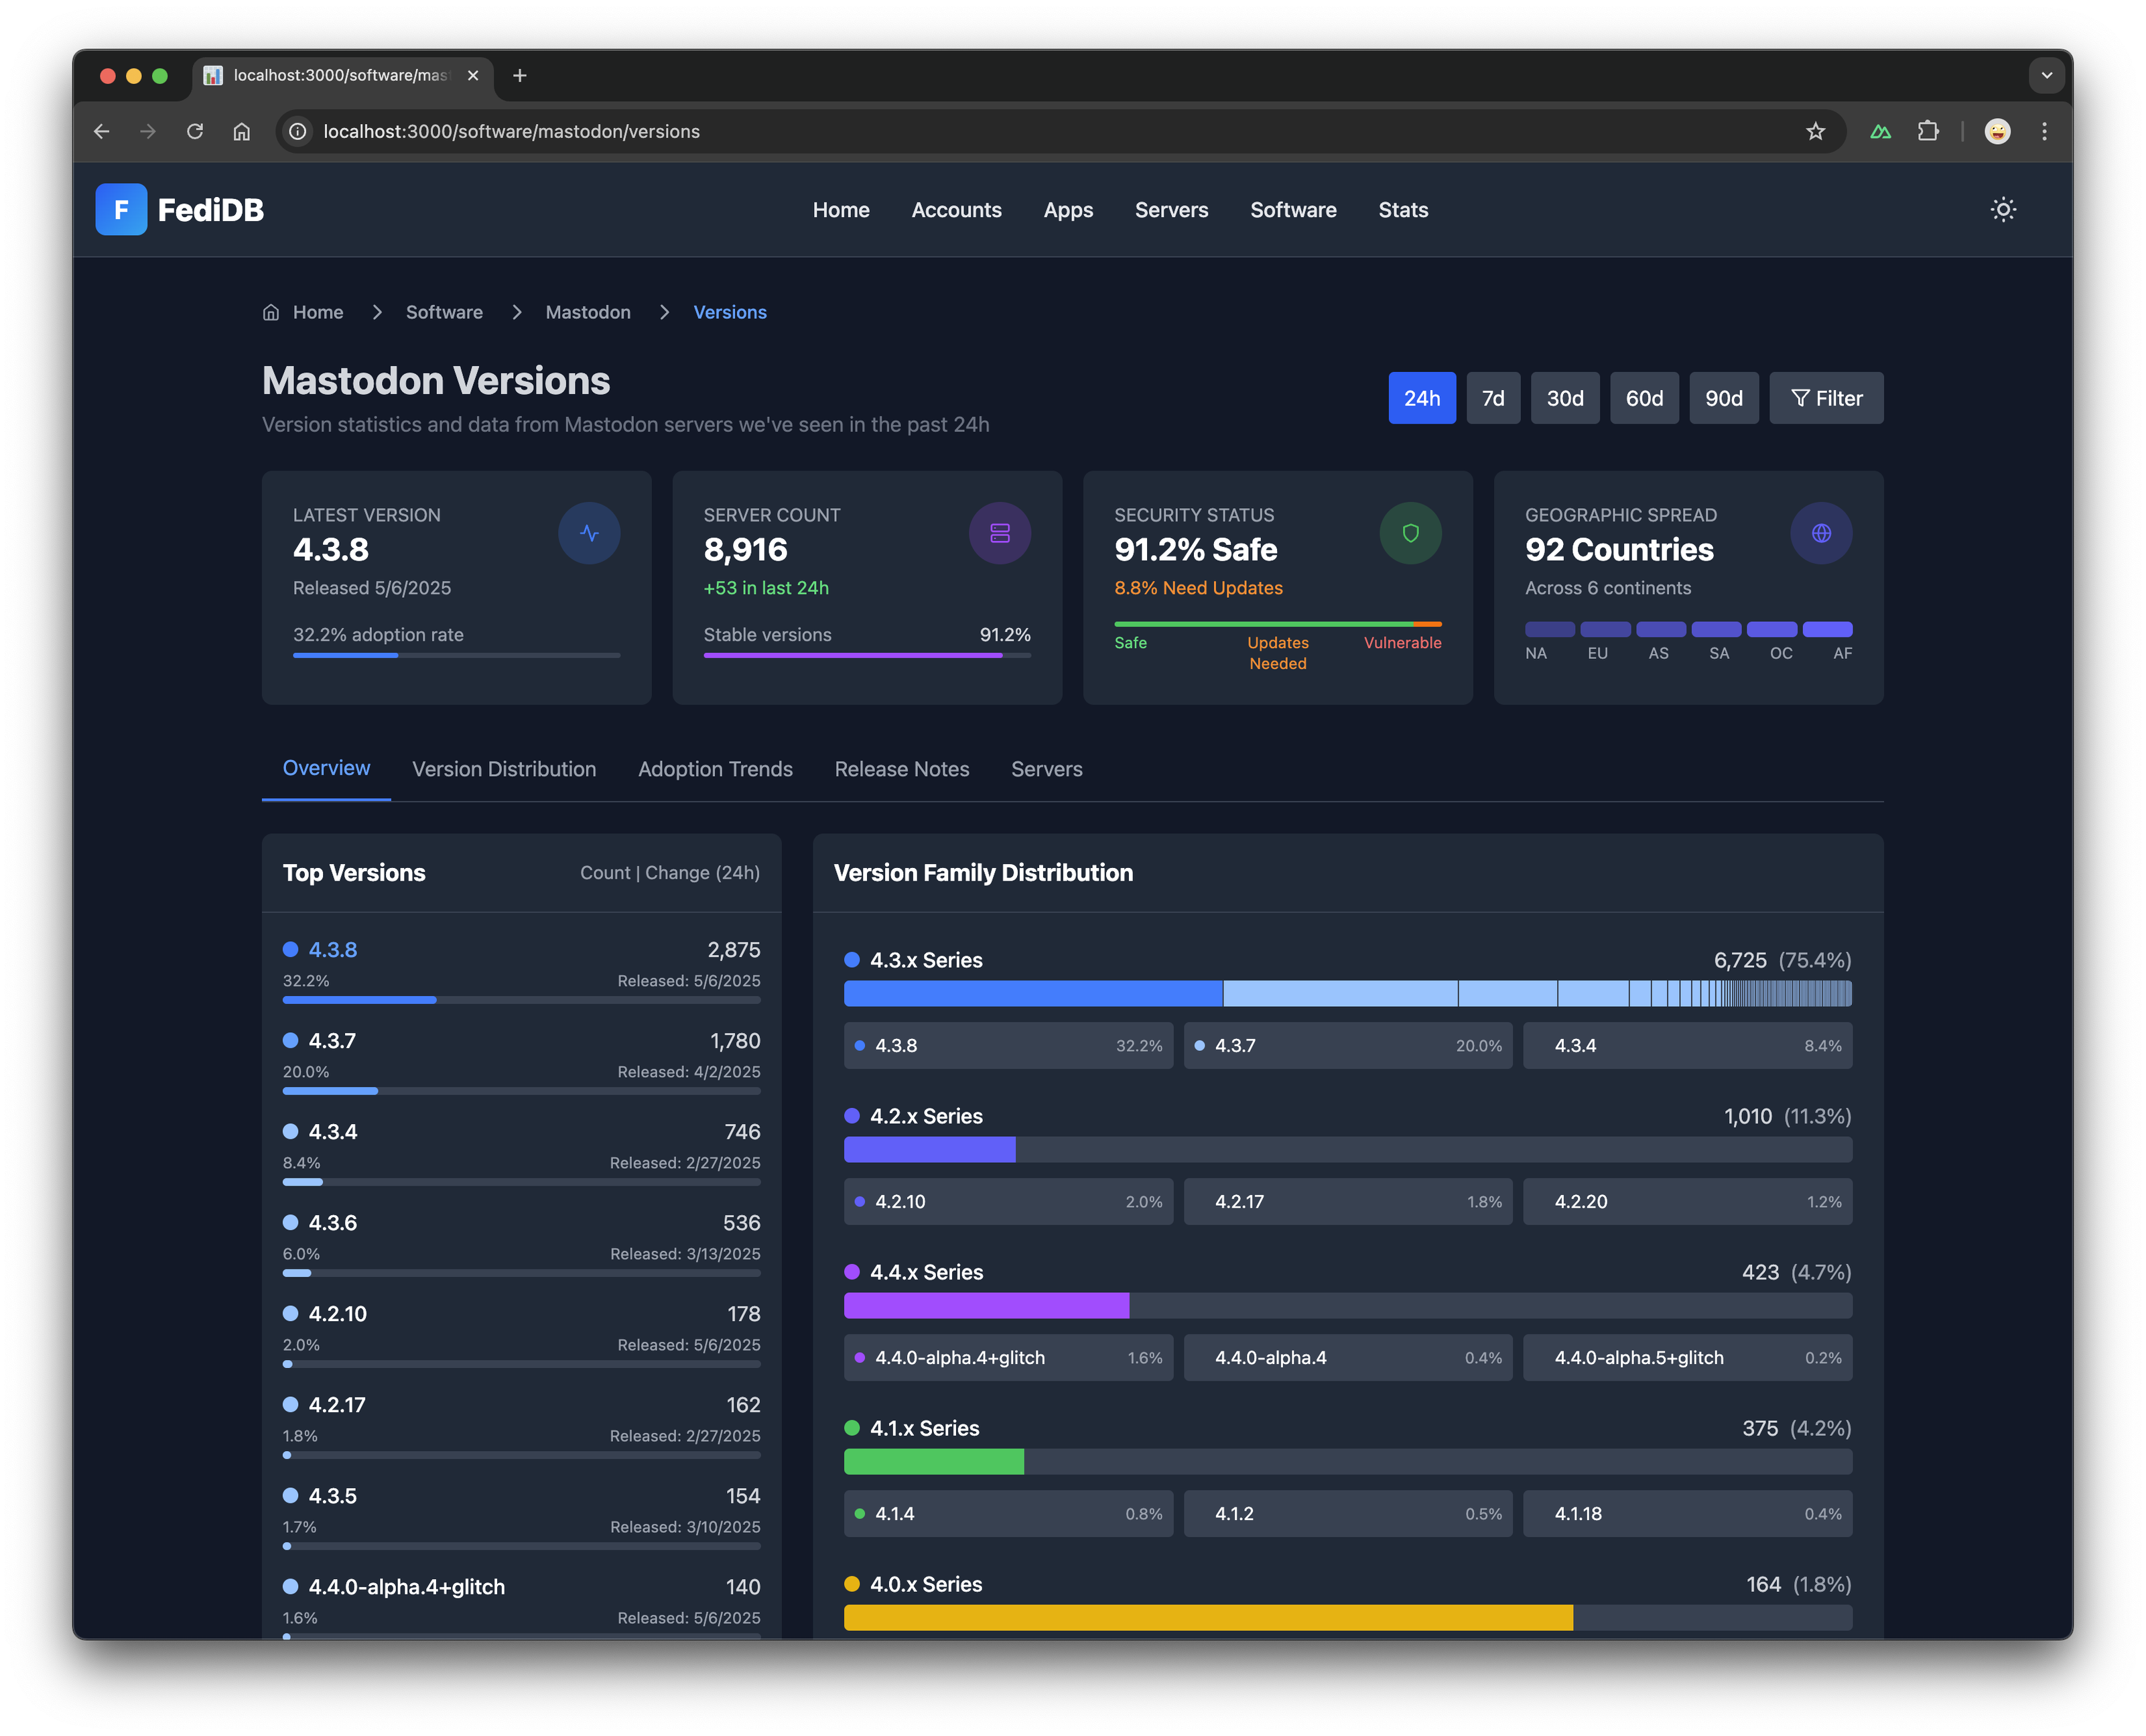The width and height of the screenshot is (2146, 1736).
Task: Click the site info icon in address bar
Action: [x=298, y=131]
